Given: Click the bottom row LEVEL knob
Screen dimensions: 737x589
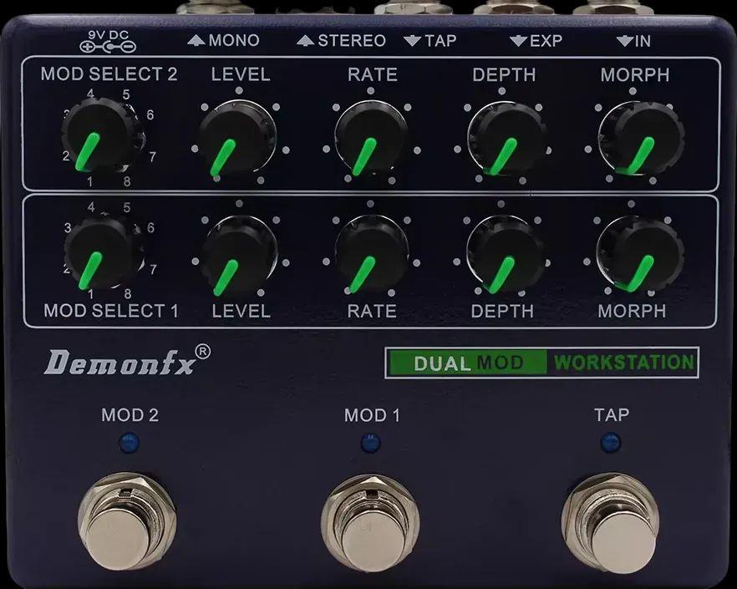Looking at the screenshot, I should tap(236, 255).
